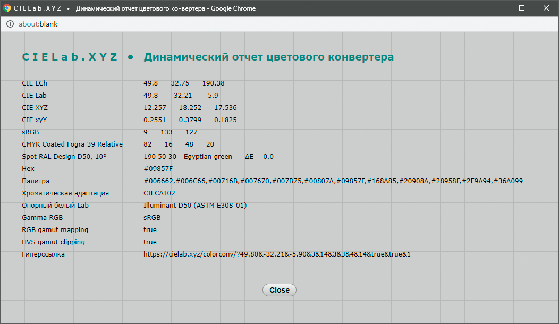
Task: Close the Chrome popup window
Action: [546, 8]
